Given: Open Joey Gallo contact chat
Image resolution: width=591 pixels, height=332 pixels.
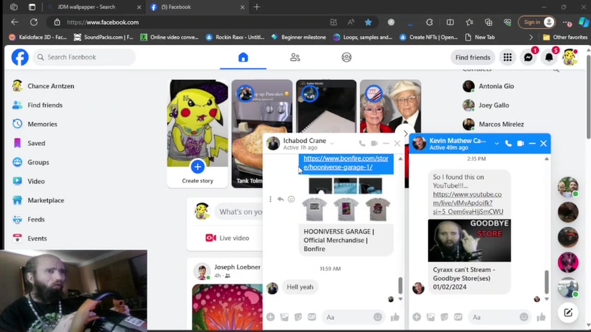Looking at the screenshot, I should (494, 105).
